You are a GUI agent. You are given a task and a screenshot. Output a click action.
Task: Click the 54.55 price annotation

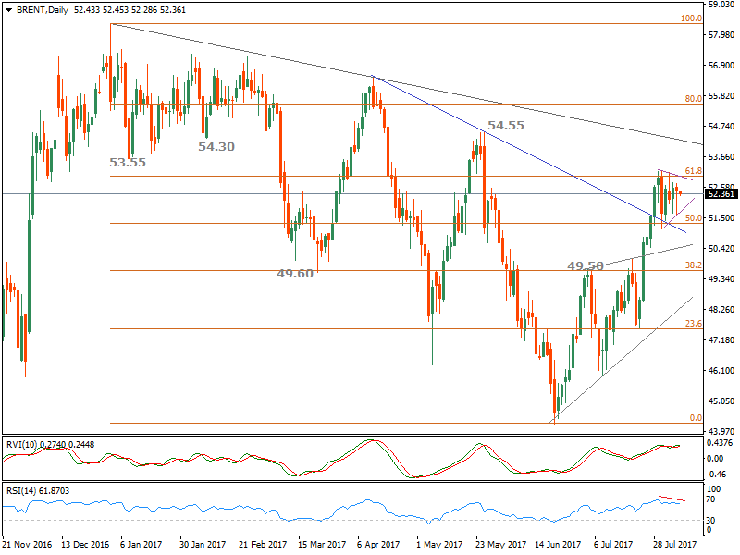(505, 126)
